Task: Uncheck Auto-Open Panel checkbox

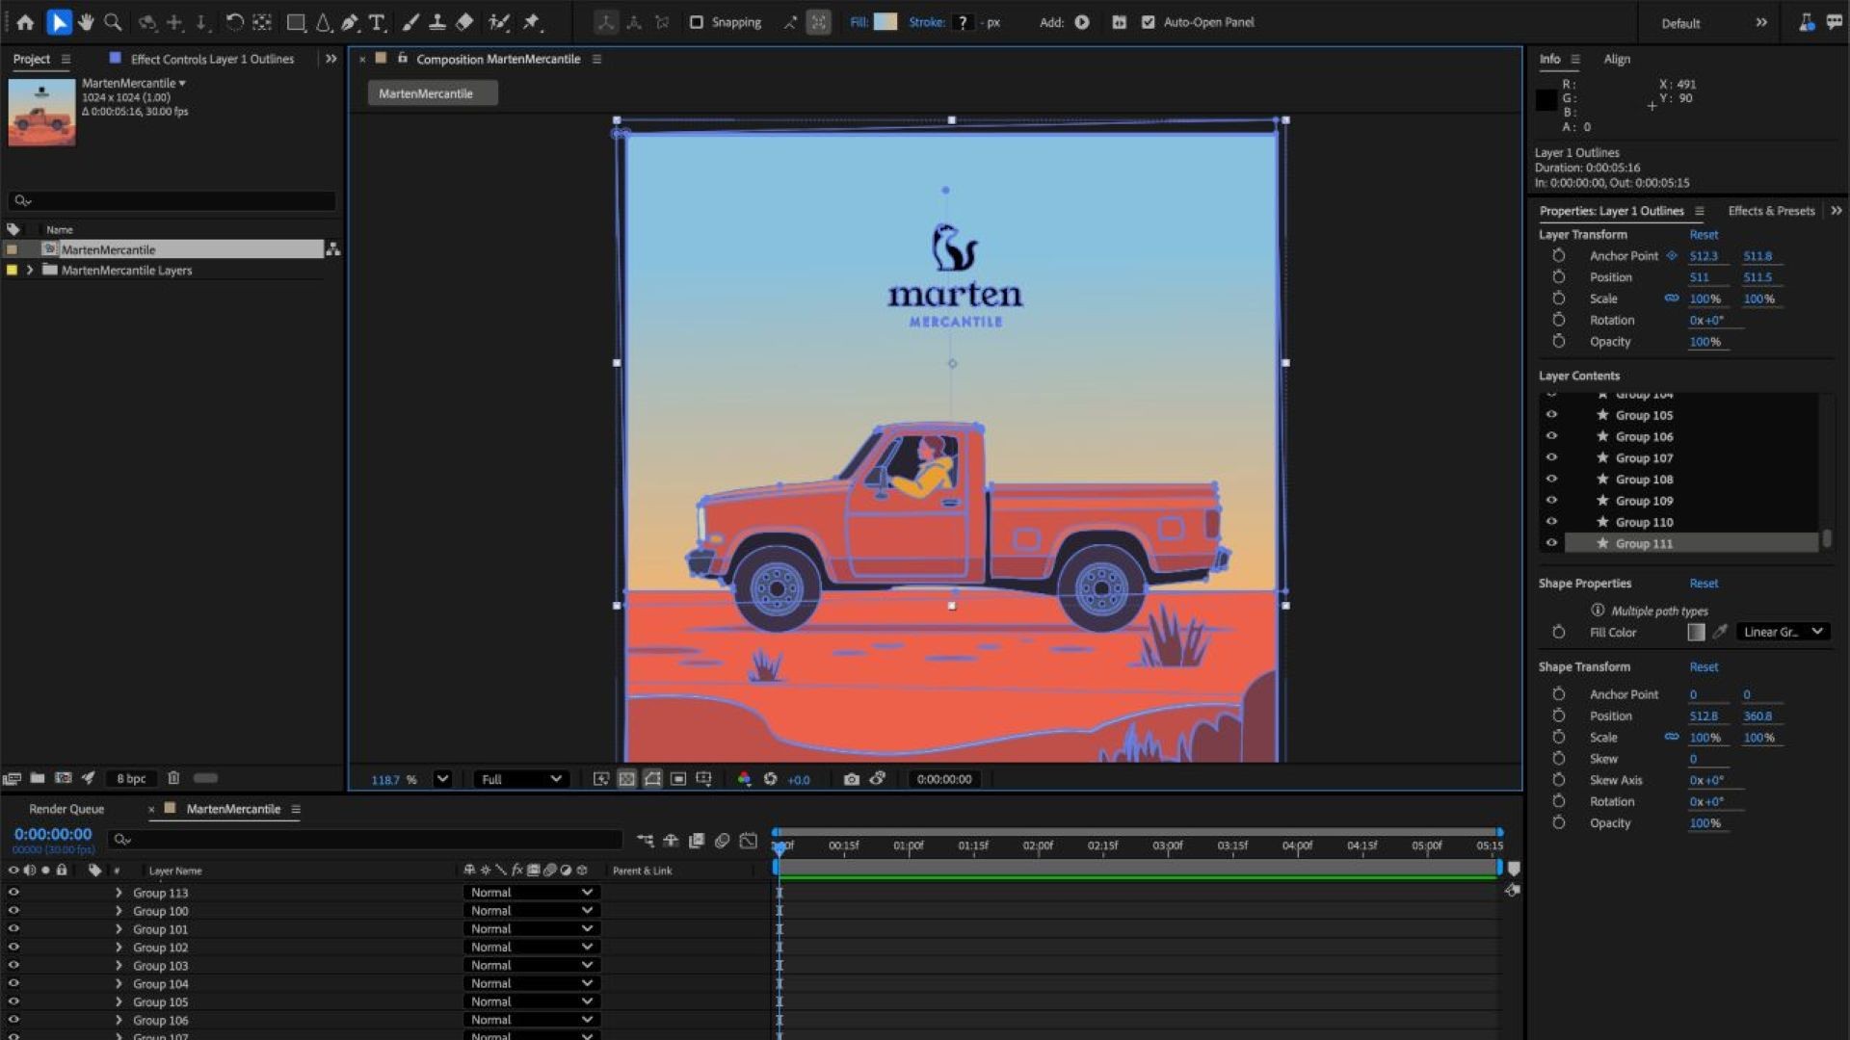Action: pyautogui.click(x=1148, y=22)
